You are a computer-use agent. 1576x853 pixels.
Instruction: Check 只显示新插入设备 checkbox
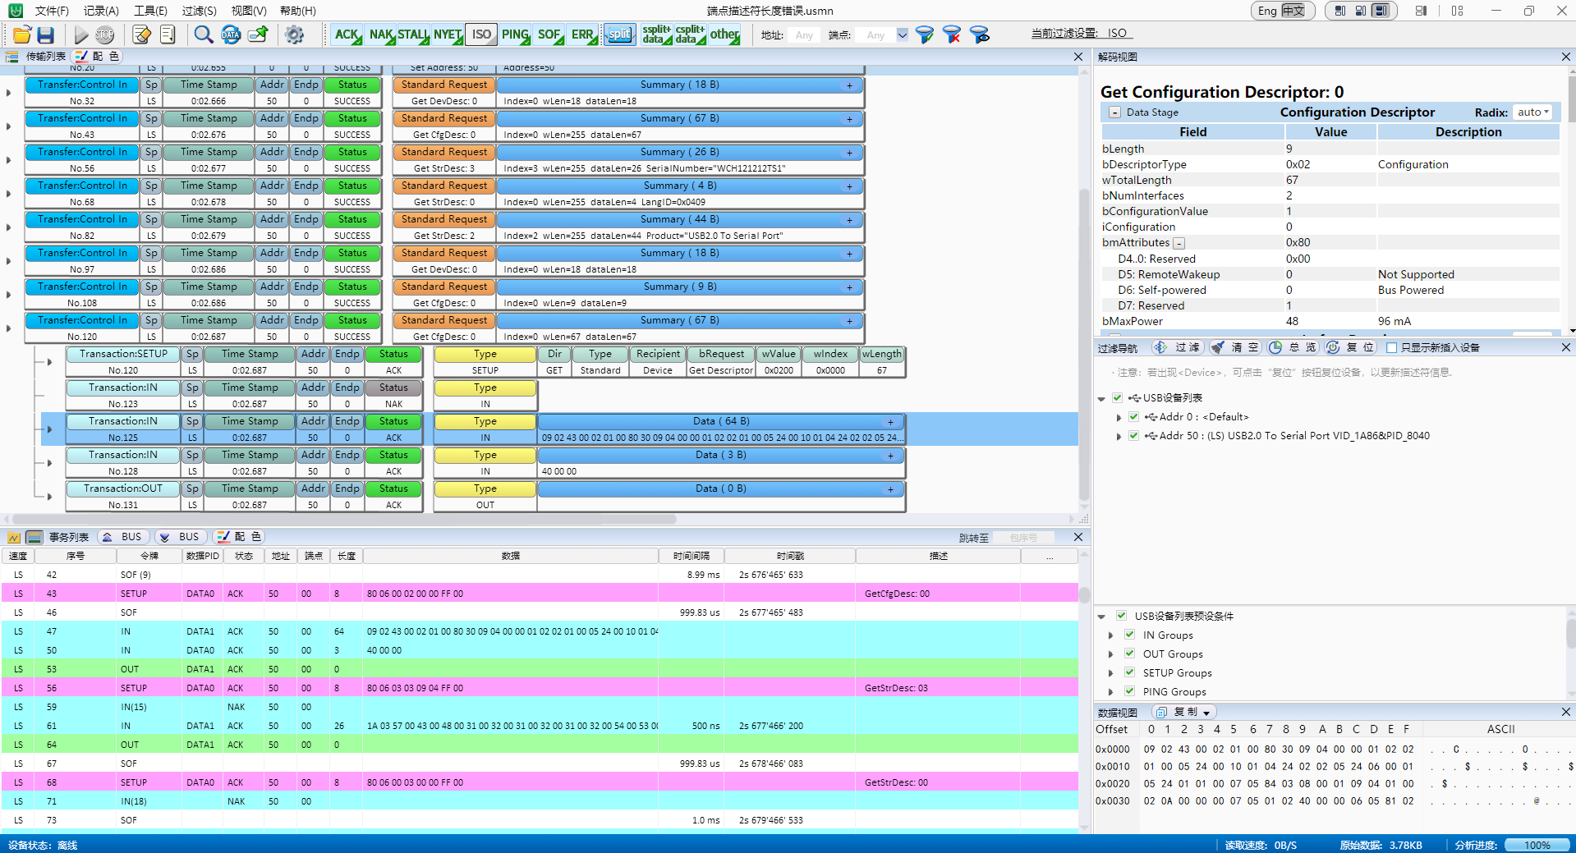point(1391,348)
